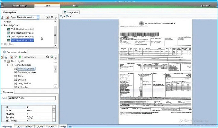Click image icon beside fingerprint 562
The height and width of the screenshot is (128, 218).
click(x=9, y=40)
